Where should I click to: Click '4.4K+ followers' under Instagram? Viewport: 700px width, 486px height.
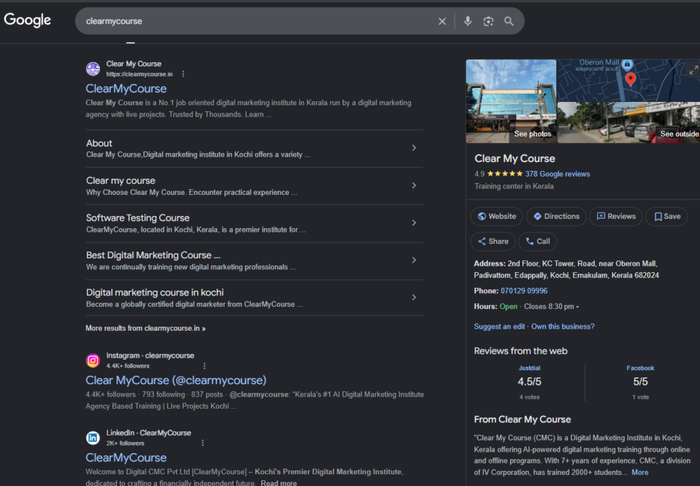[x=128, y=366]
